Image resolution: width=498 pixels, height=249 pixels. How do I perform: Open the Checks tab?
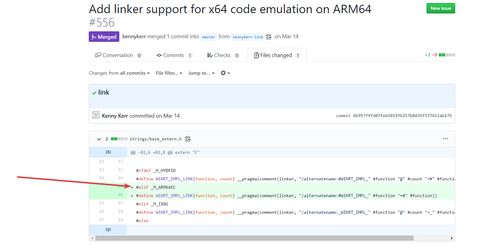click(x=223, y=55)
